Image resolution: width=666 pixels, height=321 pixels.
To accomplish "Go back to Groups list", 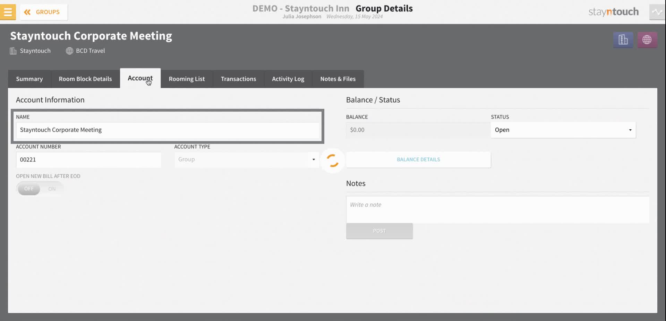I will pyautogui.click(x=44, y=12).
